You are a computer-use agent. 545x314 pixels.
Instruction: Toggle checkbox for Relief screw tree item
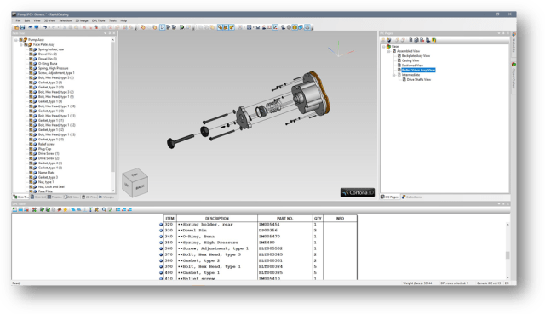pos(31,144)
